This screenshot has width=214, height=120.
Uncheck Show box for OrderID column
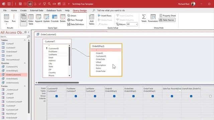pos(114,96)
